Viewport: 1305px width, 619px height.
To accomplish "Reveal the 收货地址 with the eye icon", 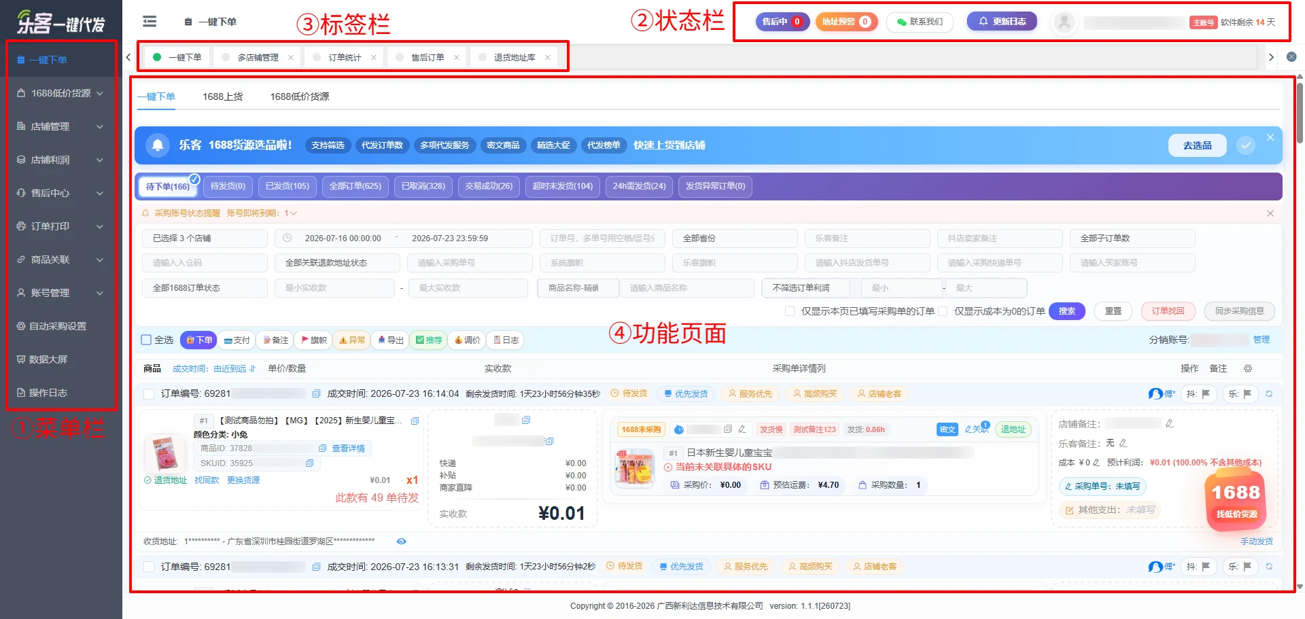I will [402, 542].
